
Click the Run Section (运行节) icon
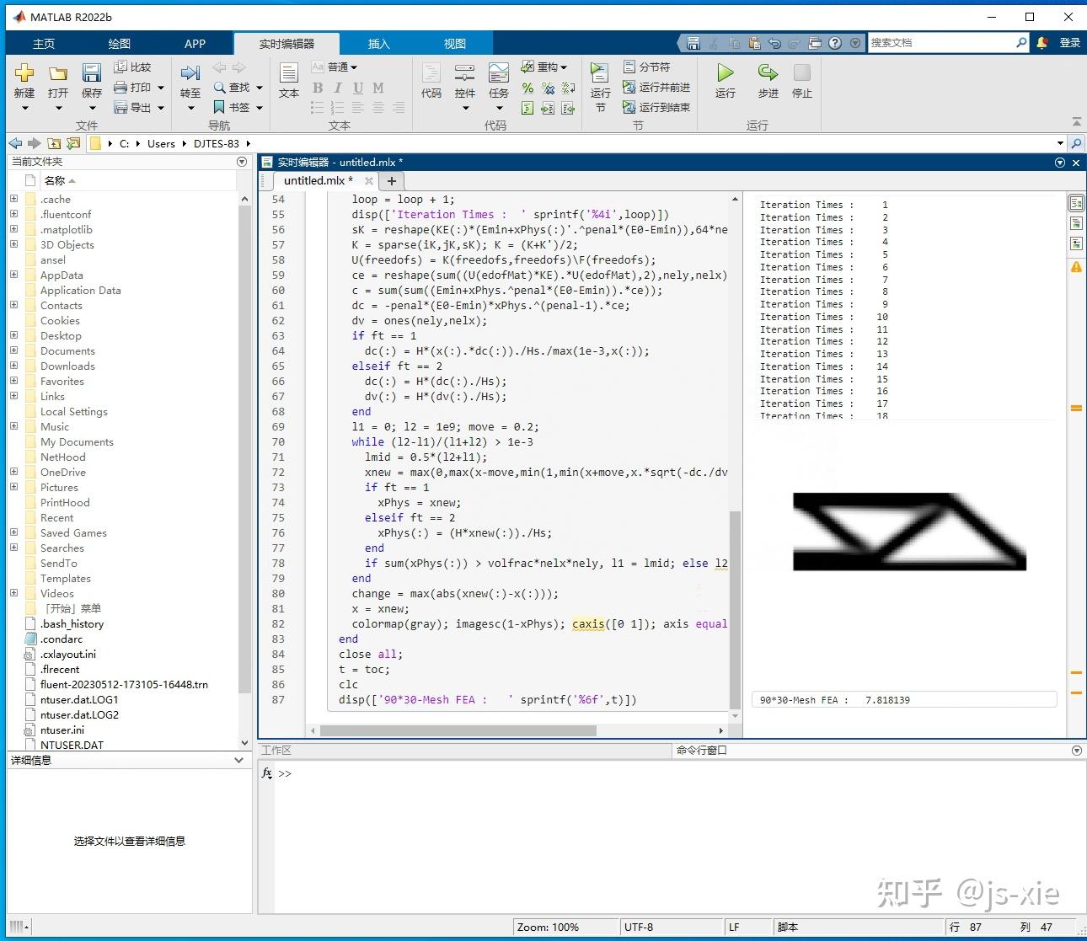pos(600,74)
